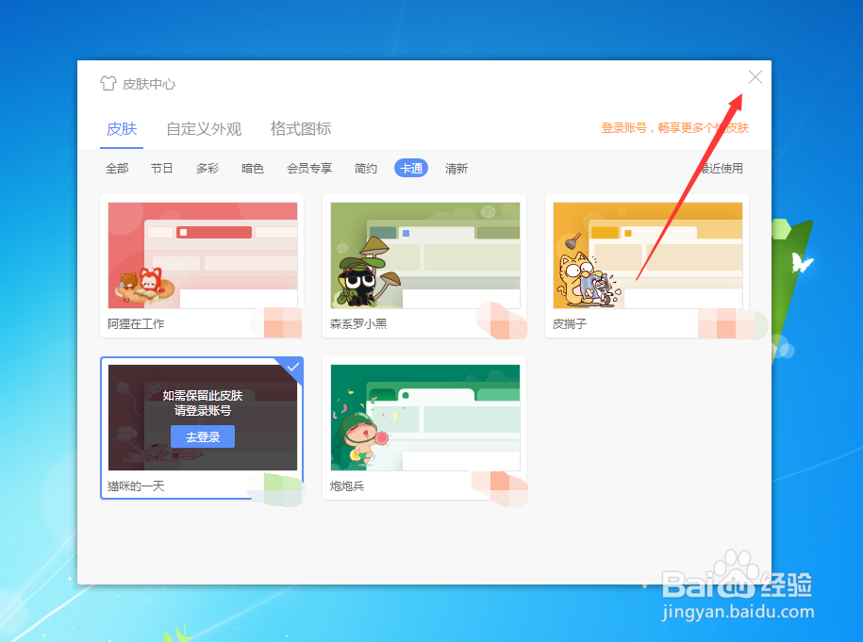Filter skins by 简约
Image resolution: width=863 pixels, height=642 pixels.
coord(366,169)
